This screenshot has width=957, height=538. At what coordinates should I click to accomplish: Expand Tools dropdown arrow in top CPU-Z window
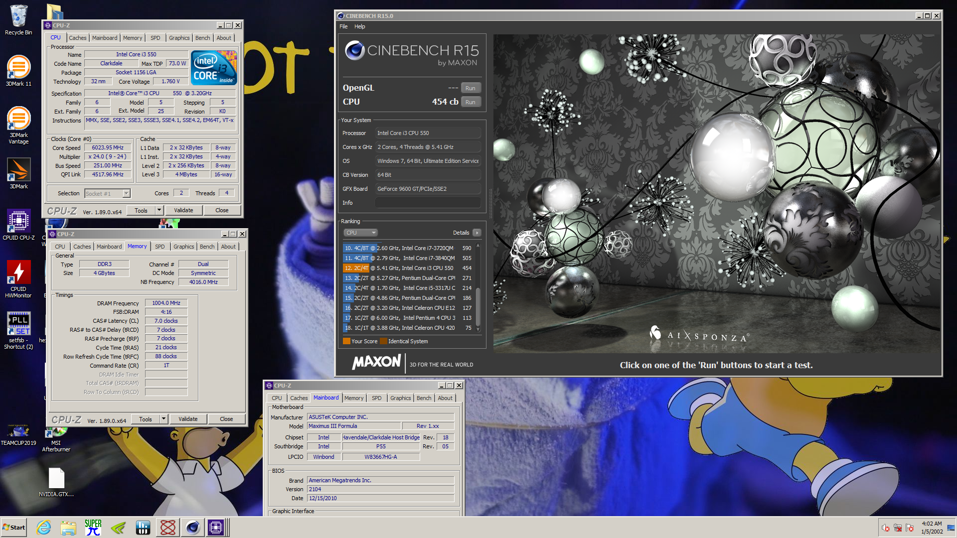[159, 210]
